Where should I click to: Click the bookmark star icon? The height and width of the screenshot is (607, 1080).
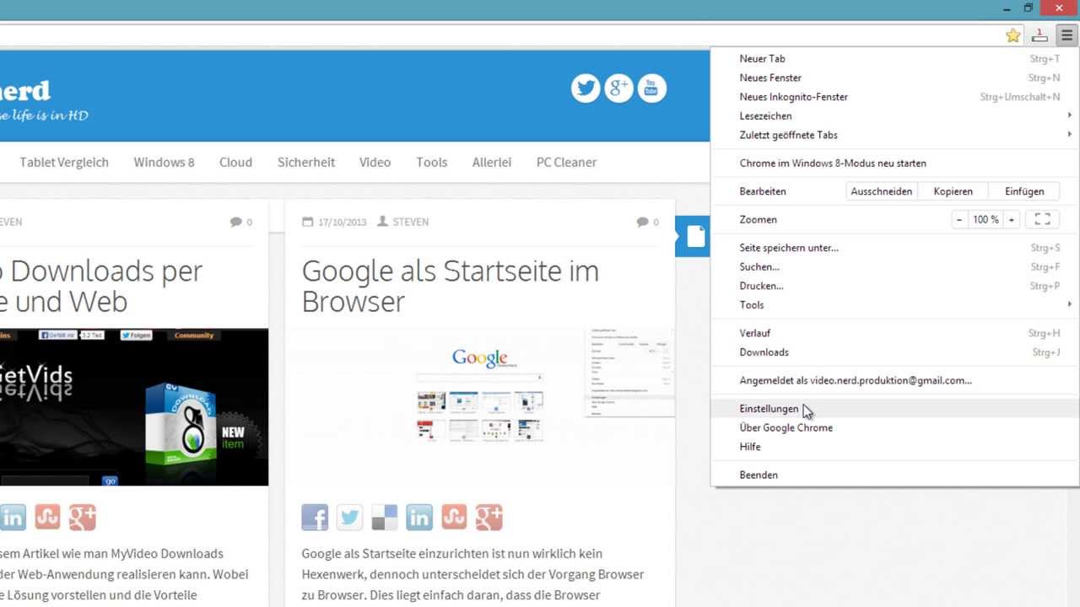click(x=1013, y=35)
